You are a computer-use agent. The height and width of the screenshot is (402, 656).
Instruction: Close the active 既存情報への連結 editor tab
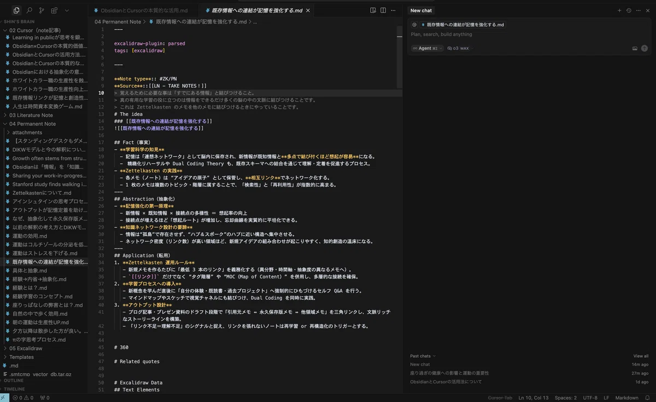pyautogui.click(x=308, y=10)
